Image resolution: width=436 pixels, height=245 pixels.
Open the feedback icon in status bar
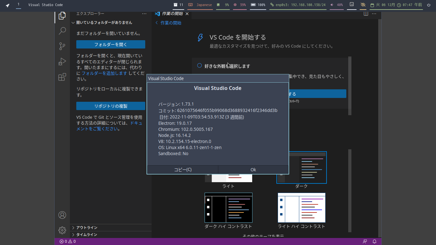(365, 241)
